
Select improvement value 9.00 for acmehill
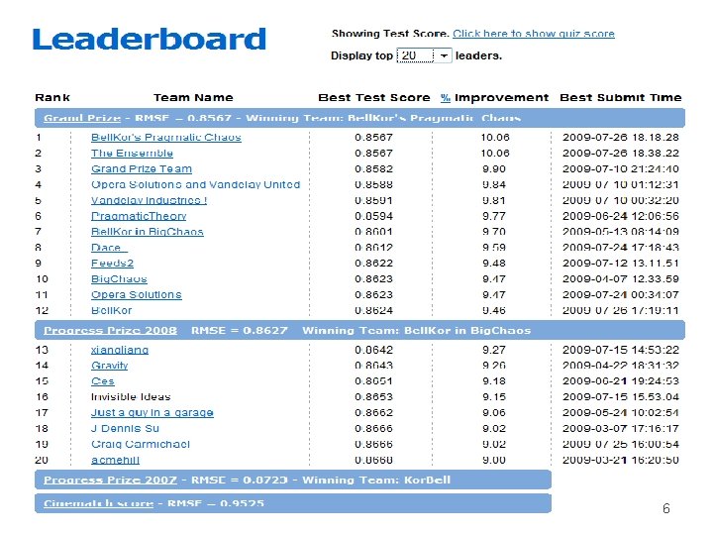point(494,460)
